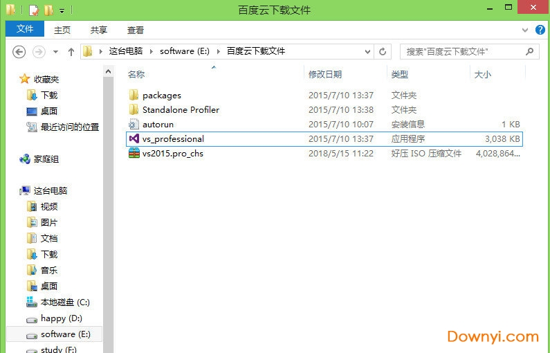Open the 视频 library folder

[x=48, y=207]
